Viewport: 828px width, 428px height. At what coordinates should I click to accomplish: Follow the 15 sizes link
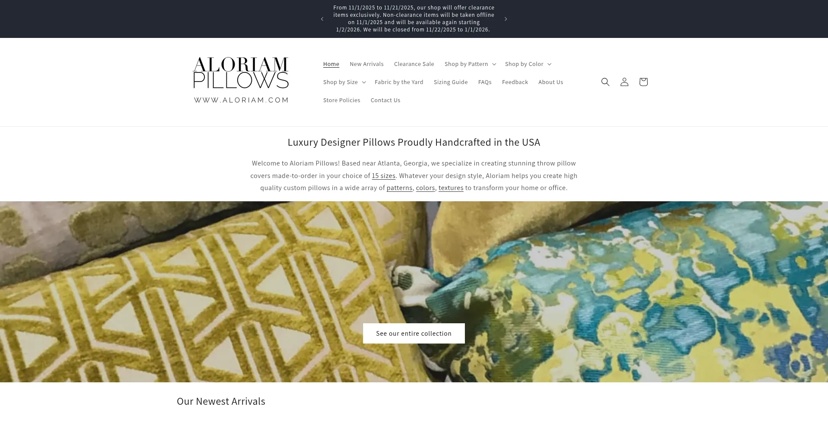click(x=383, y=176)
